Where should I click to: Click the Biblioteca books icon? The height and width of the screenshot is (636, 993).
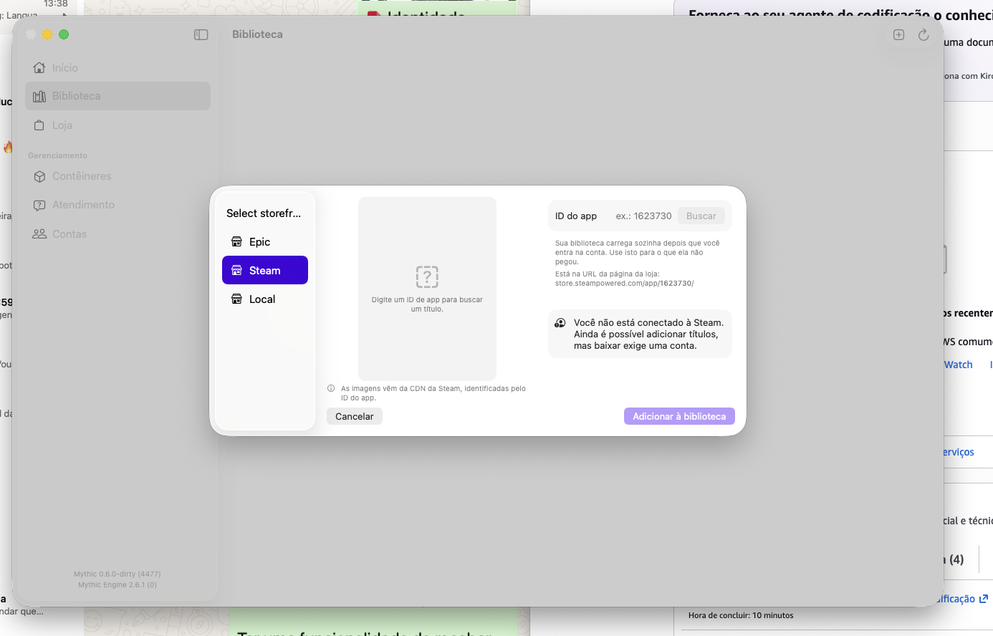coord(39,96)
